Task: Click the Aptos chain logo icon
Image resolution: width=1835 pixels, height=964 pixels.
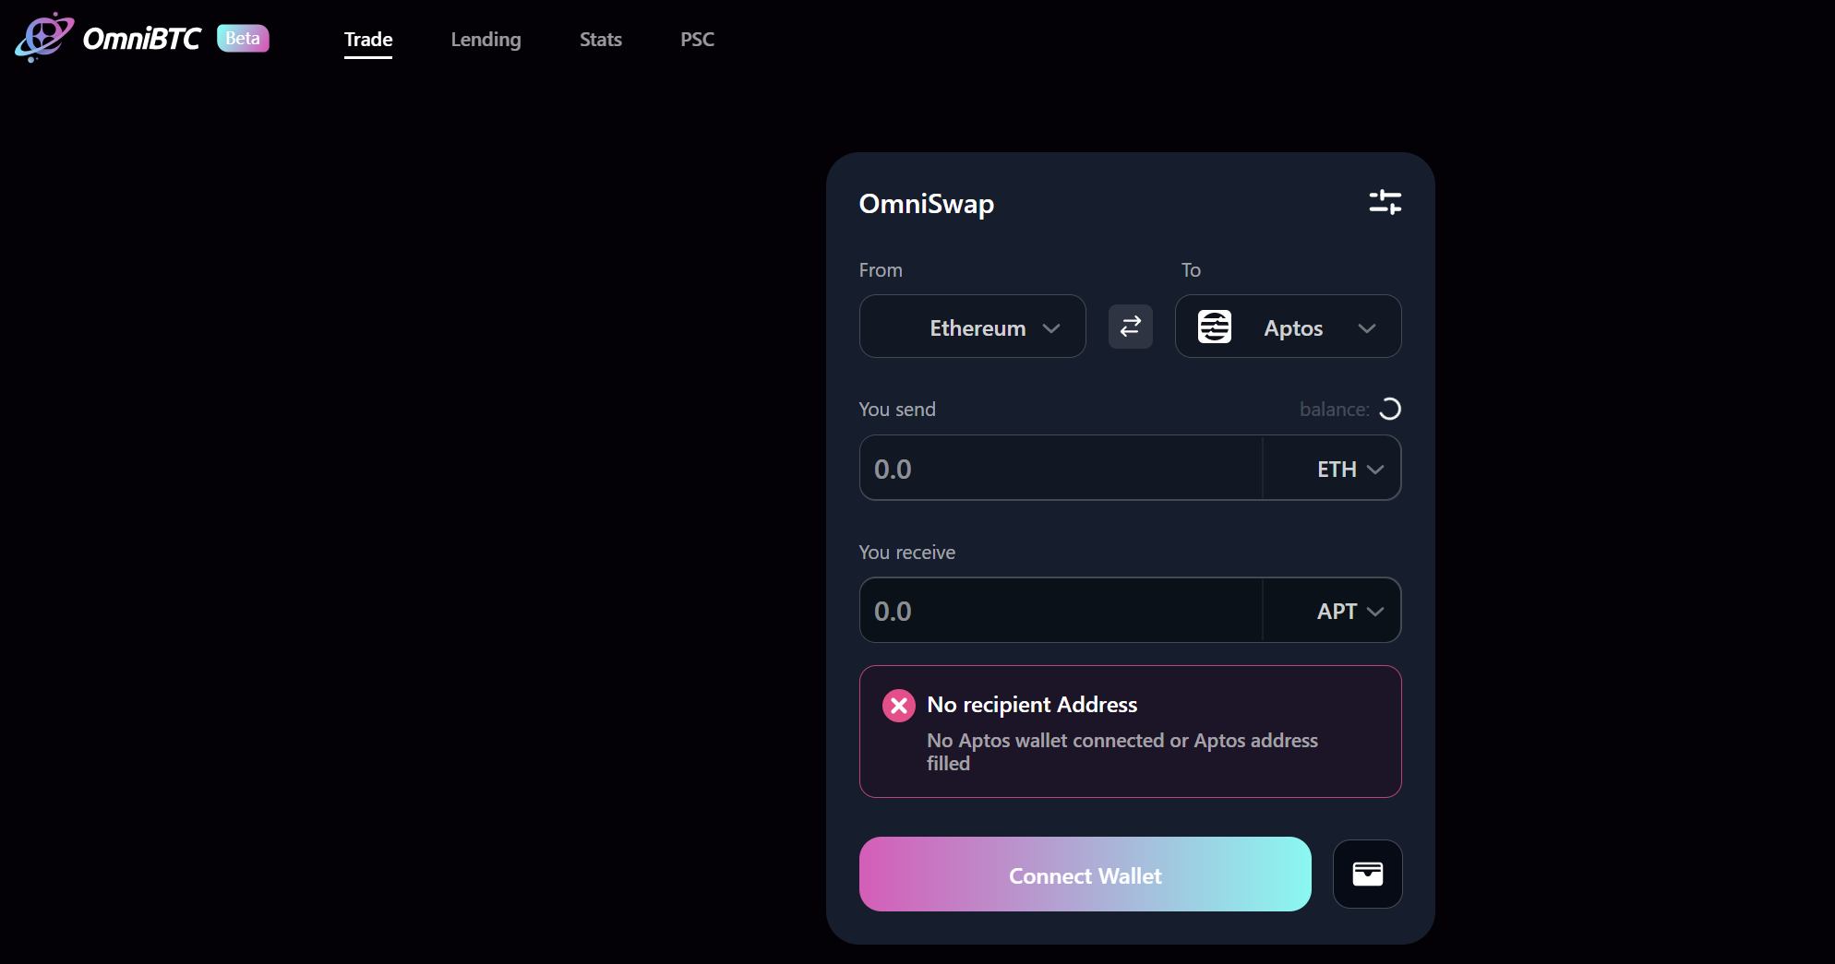Action: tap(1214, 327)
